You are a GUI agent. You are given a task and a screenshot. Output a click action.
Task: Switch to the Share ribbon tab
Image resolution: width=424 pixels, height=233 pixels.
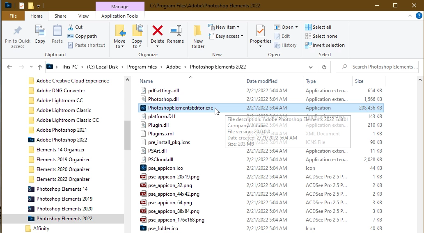point(60,16)
